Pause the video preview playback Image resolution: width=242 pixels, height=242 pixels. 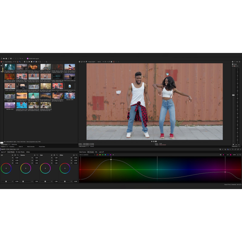click(x=154, y=141)
